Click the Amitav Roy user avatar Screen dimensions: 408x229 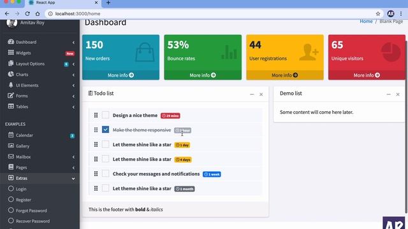[x=11, y=23]
